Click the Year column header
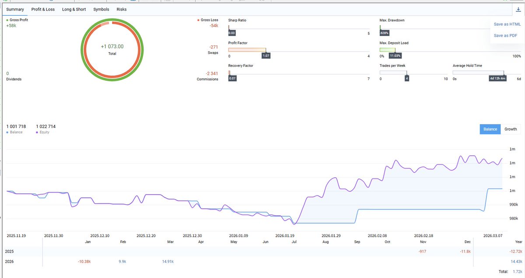This screenshot has height=278, width=525. coord(518,241)
